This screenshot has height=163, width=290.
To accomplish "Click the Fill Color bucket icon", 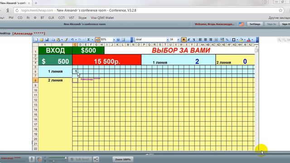I will 241,39.
